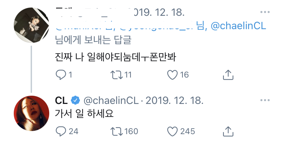Open more options menu on CL's tweet
Screen dimensions: 285x142
[265, 100]
